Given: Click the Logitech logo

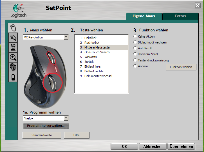Looking at the screenshot, I should 19,11.
